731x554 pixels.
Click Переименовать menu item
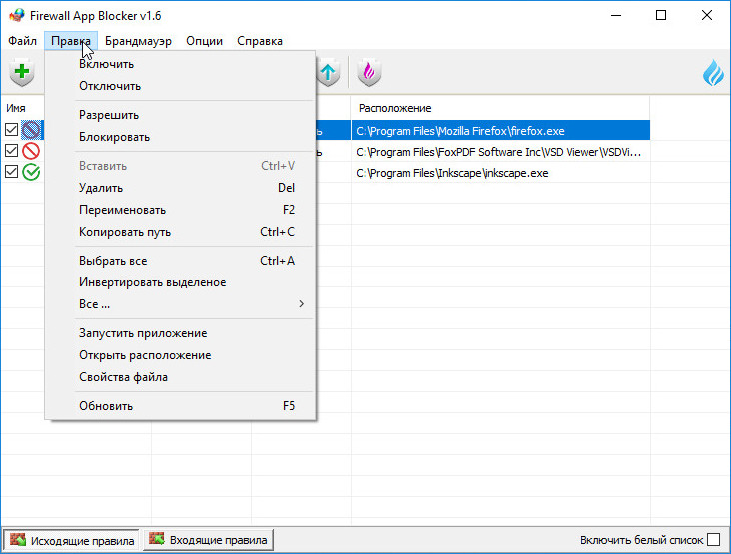pos(181,210)
